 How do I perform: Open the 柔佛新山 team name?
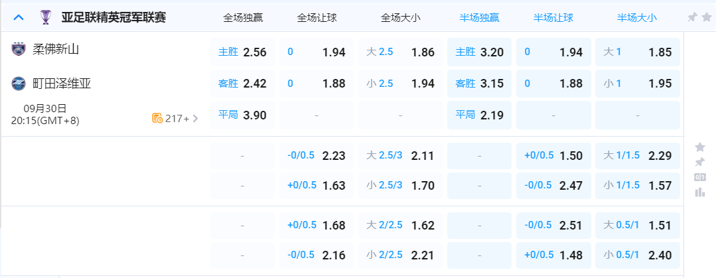pyautogui.click(x=56, y=49)
